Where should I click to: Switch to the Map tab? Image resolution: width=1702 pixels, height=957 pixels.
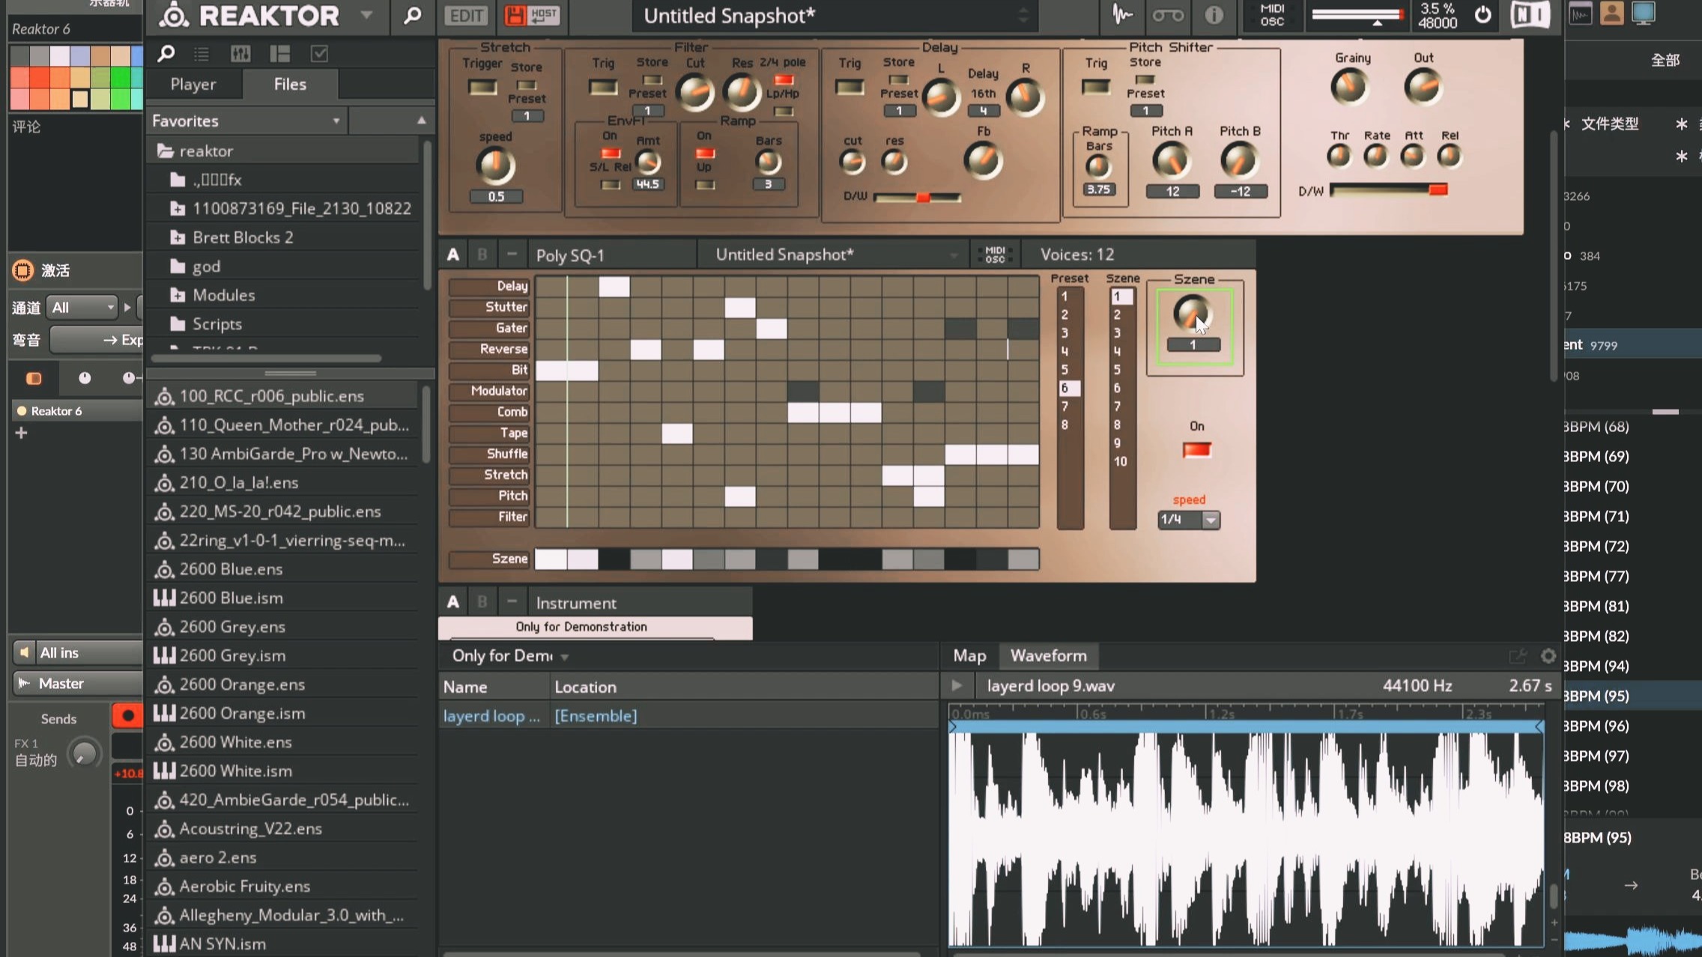point(969,656)
